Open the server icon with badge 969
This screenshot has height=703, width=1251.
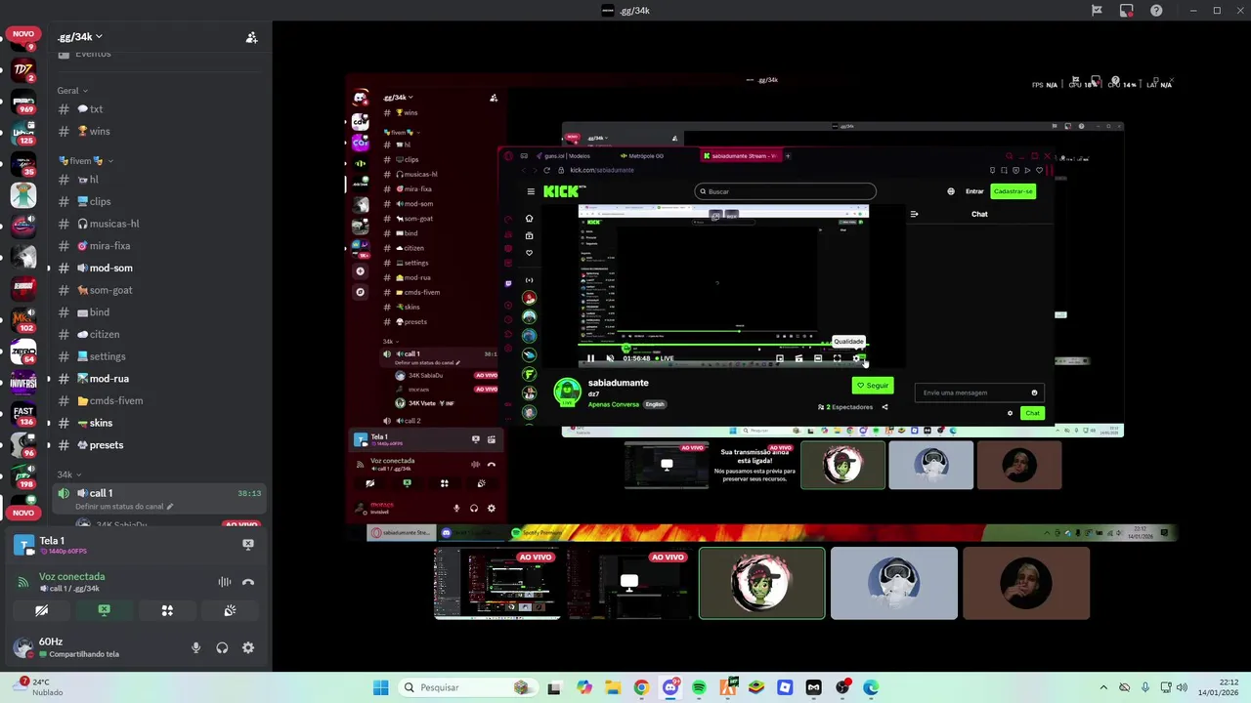click(23, 102)
